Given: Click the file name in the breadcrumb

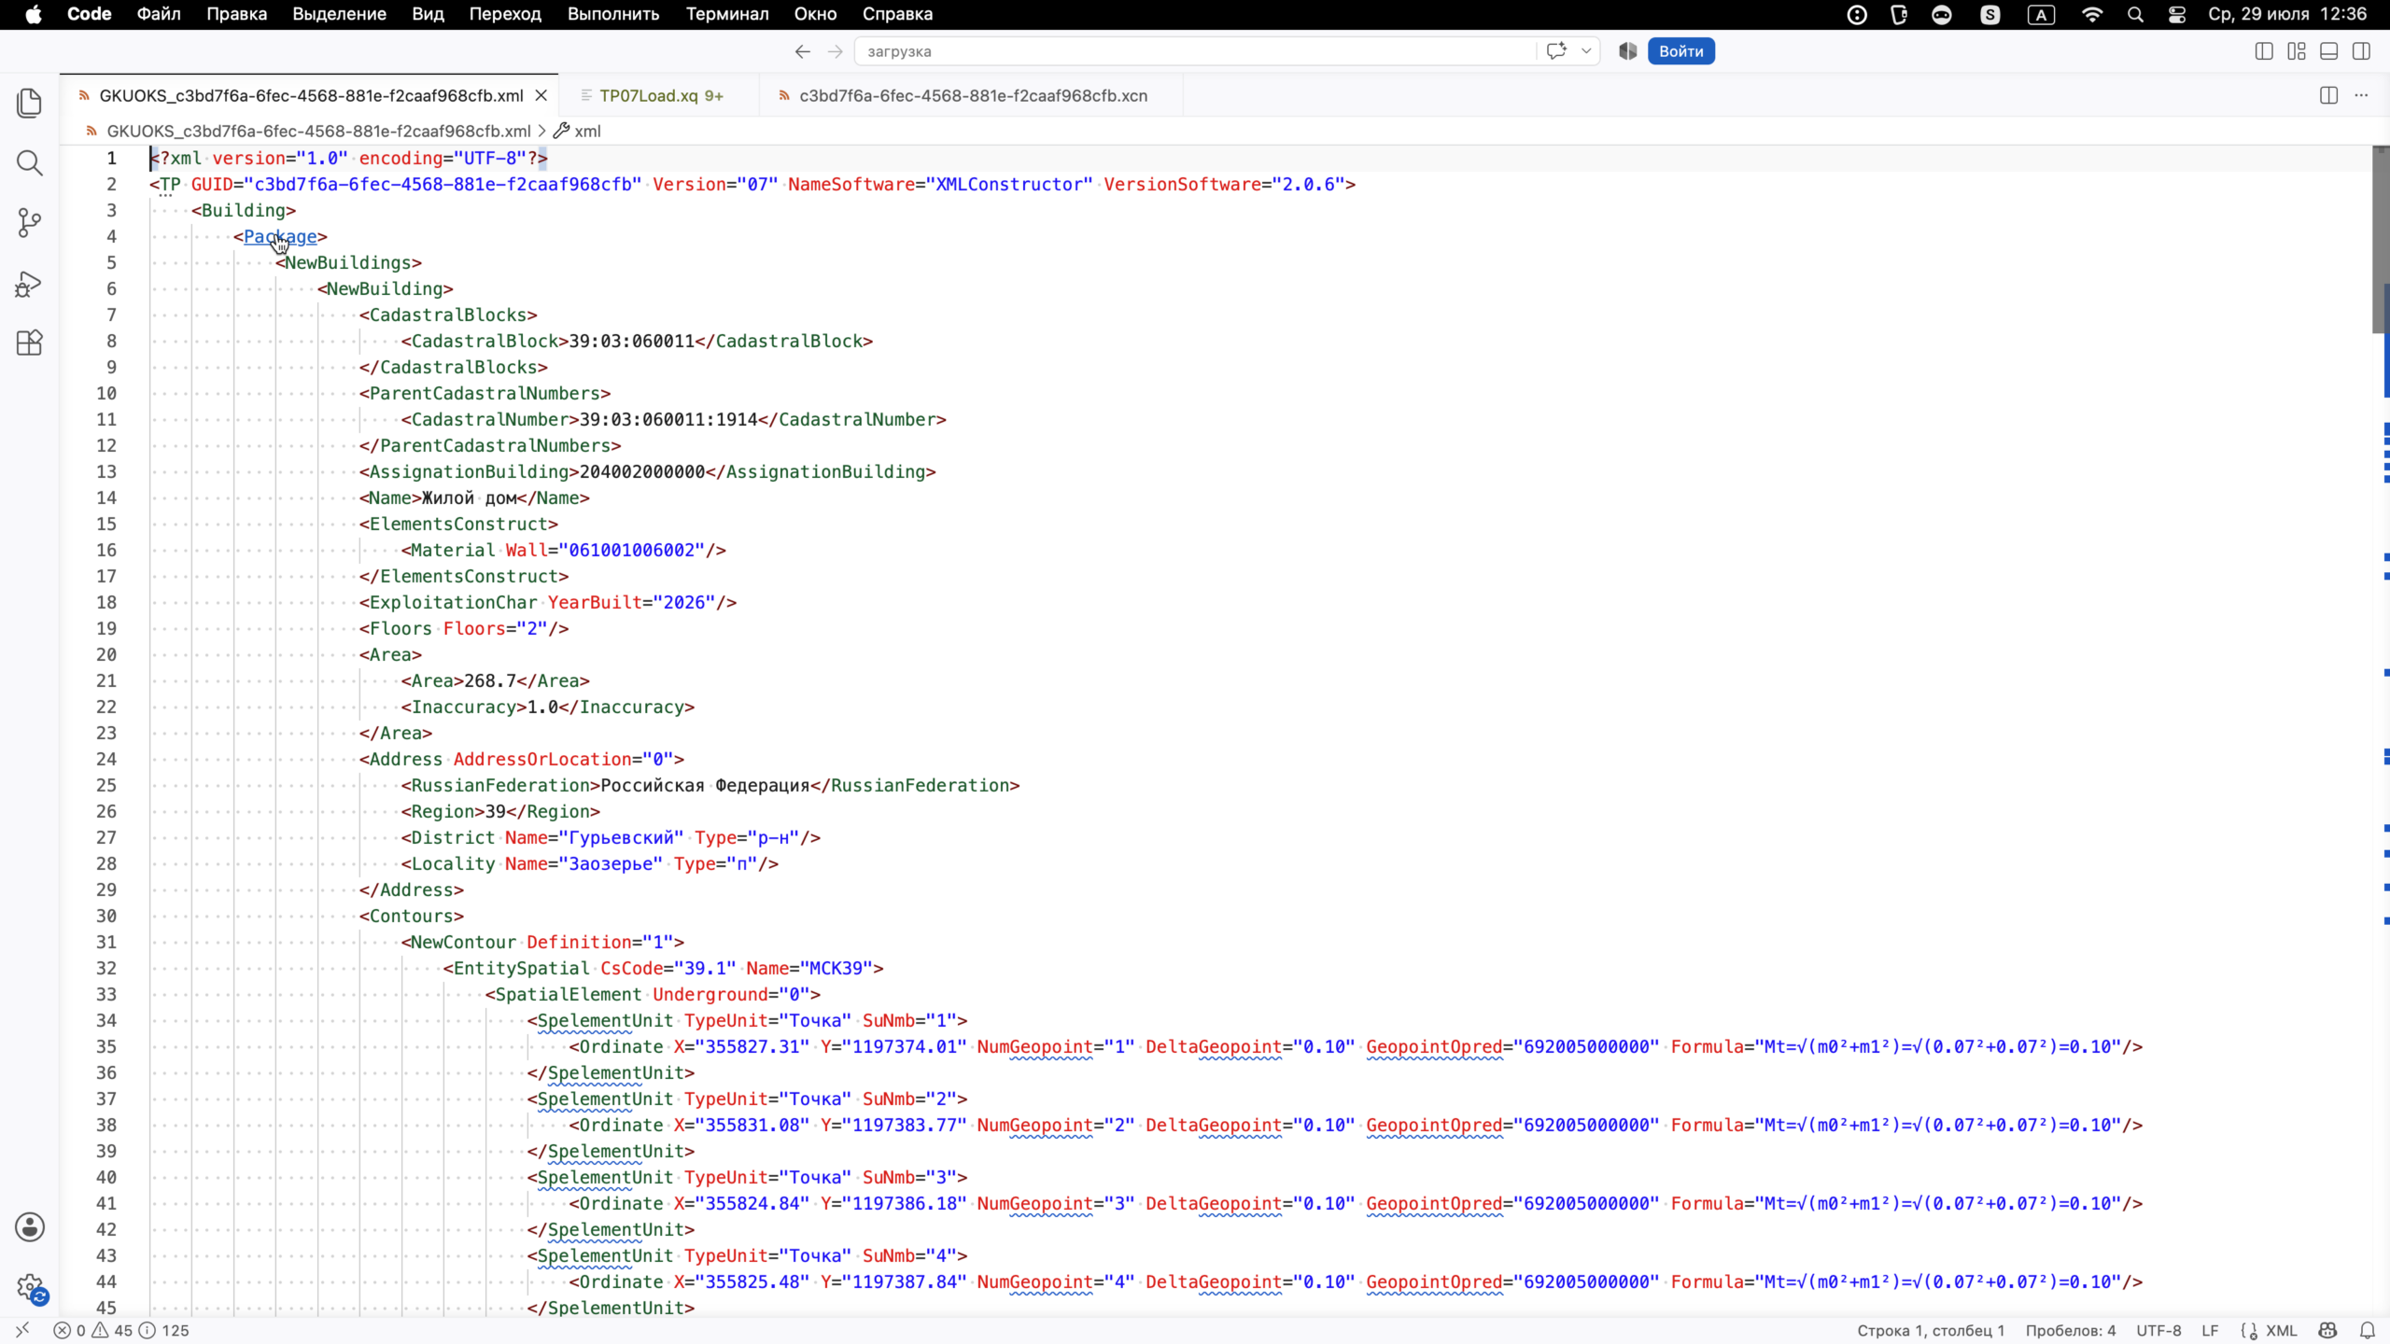Looking at the screenshot, I should pos(318,131).
